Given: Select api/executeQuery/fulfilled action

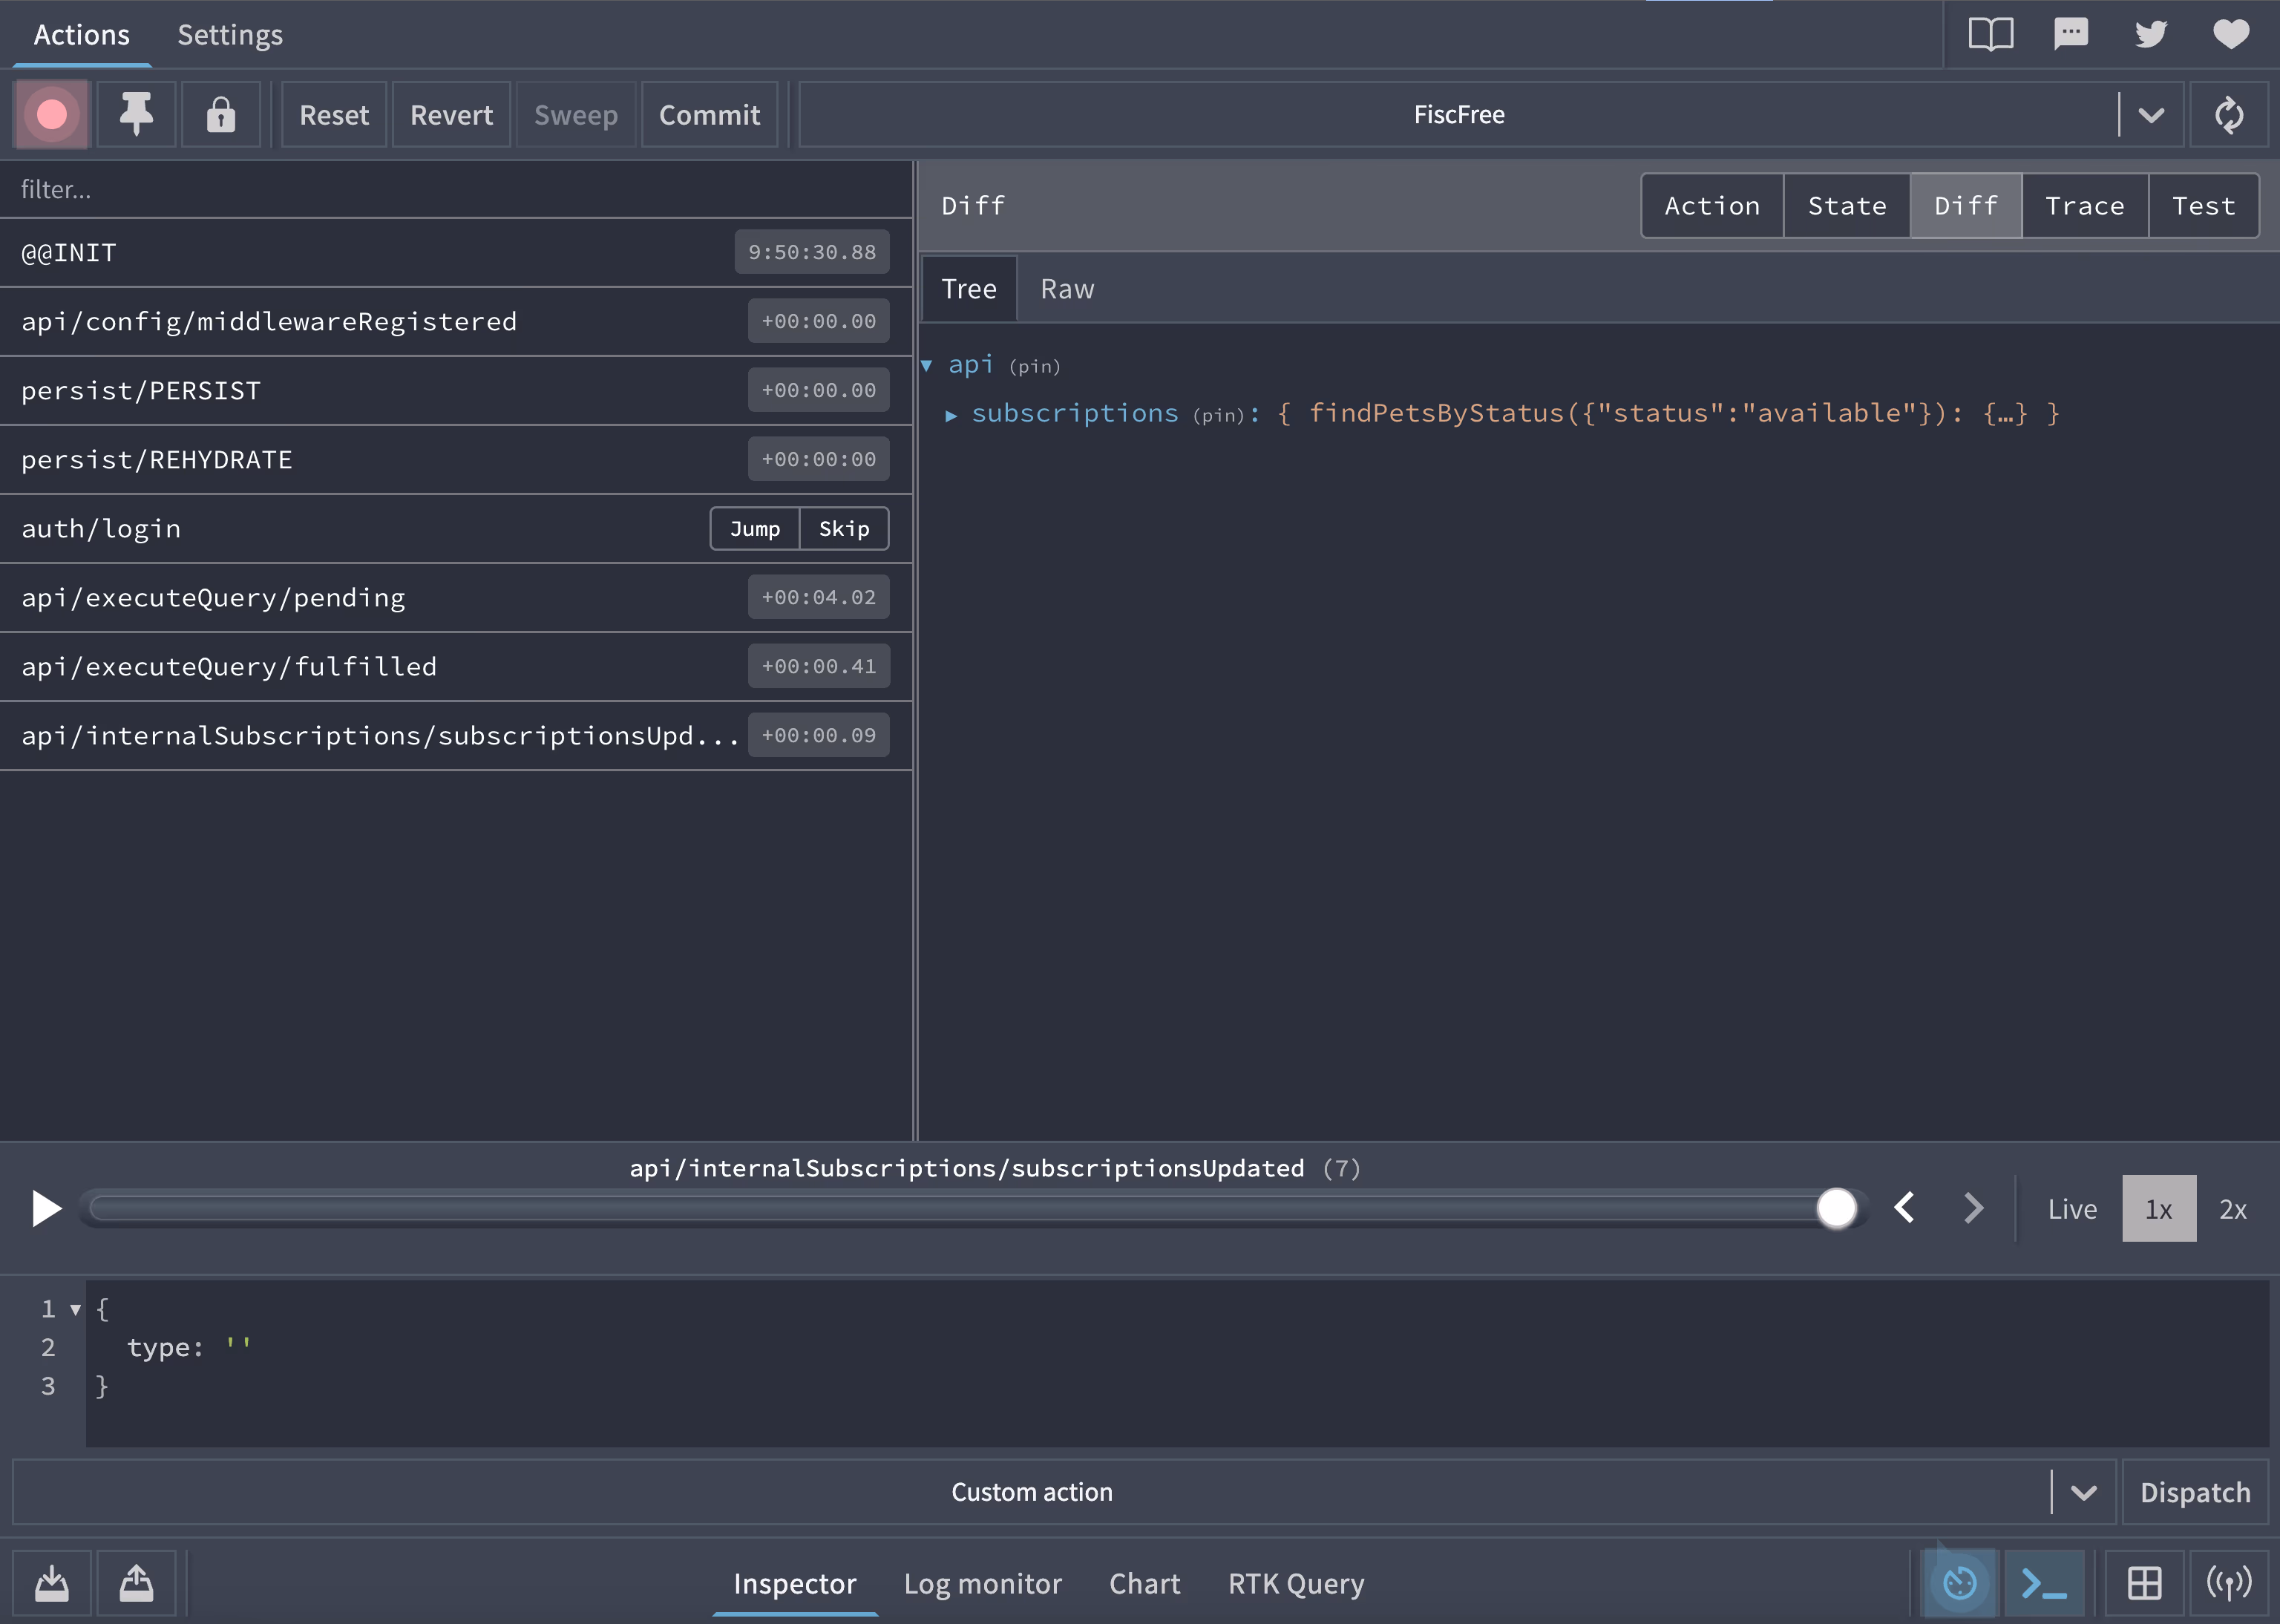Looking at the screenshot, I should (456, 667).
